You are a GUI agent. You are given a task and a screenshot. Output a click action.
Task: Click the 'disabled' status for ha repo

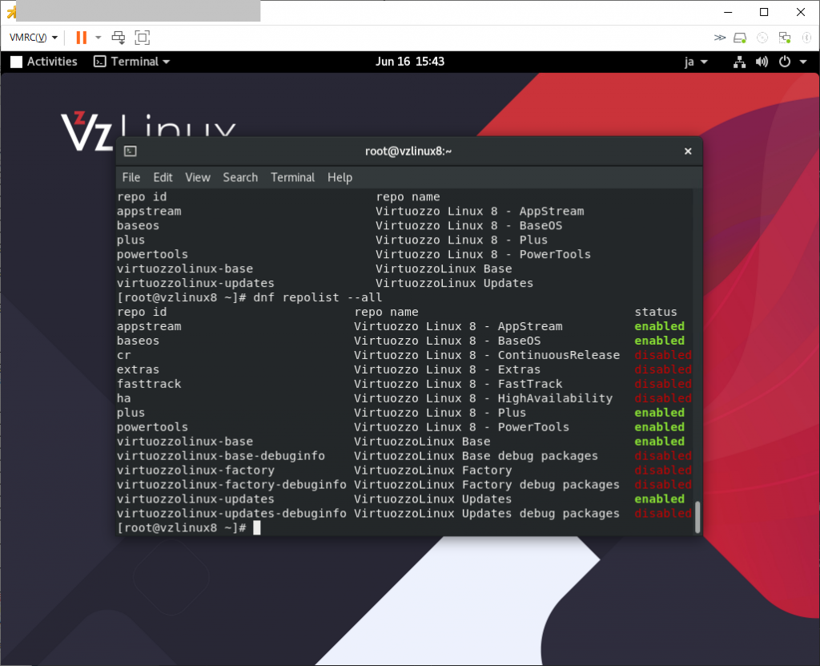click(662, 398)
